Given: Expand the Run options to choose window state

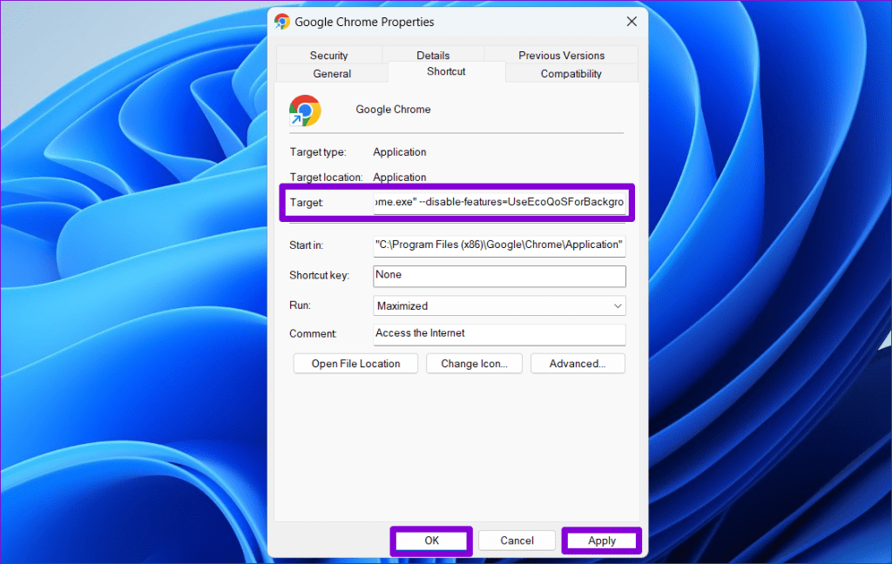Looking at the screenshot, I should (618, 305).
